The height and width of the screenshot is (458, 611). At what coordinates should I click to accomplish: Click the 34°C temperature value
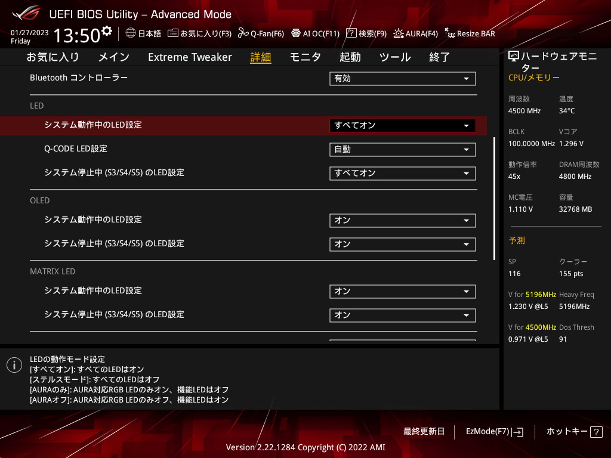(567, 111)
